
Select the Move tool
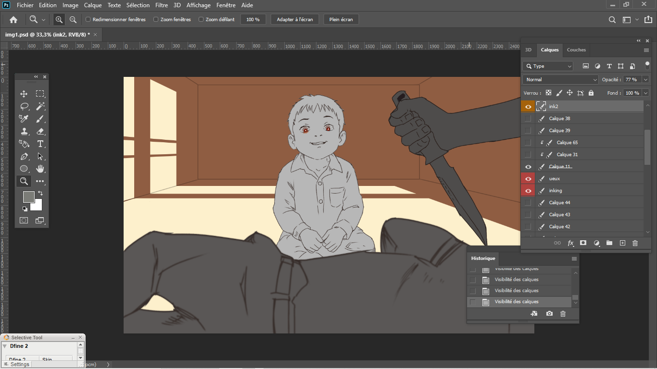(x=24, y=94)
